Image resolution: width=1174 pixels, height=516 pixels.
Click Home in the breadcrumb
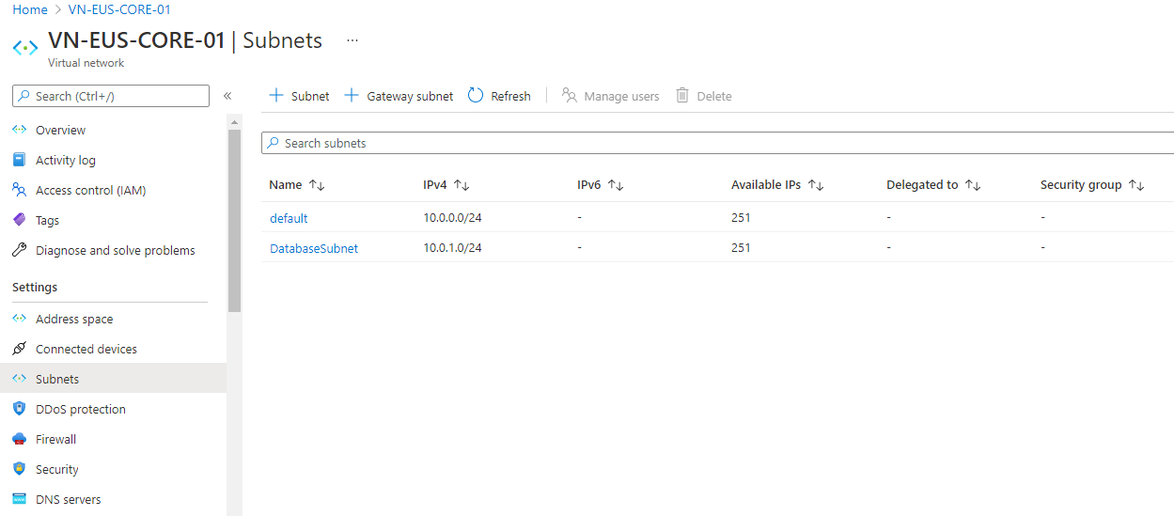pyautogui.click(x=30, y=9)
